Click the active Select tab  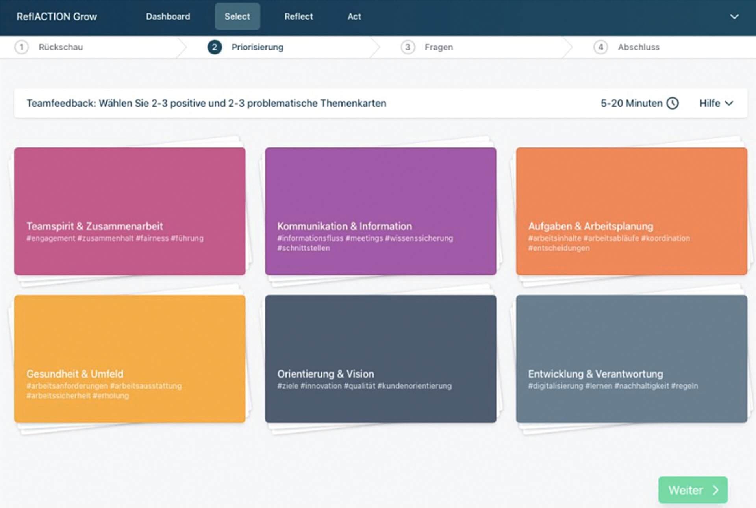pyautogui.click(x=237, y=17)
